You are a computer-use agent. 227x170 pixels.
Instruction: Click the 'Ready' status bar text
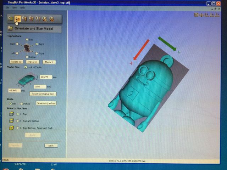[6, 160]
